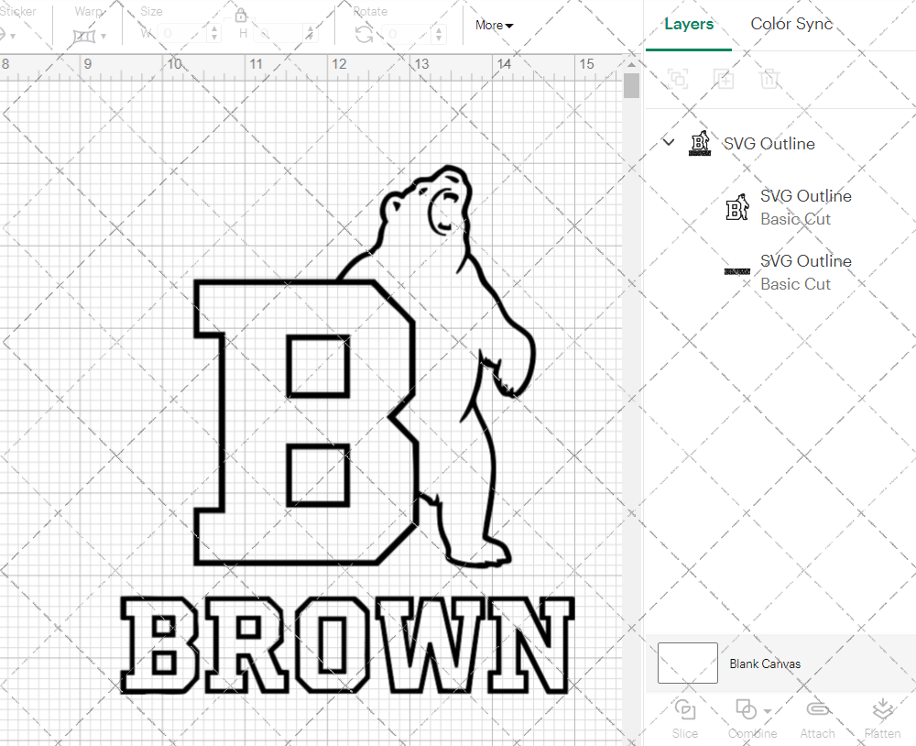Switch to the Color Sync tab
Image resolution: width=916 pixels, height=746 pixels.
[791, 24]
